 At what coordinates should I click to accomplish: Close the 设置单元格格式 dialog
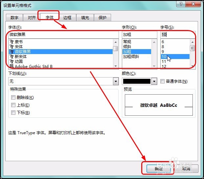click(x=193, y=4)
